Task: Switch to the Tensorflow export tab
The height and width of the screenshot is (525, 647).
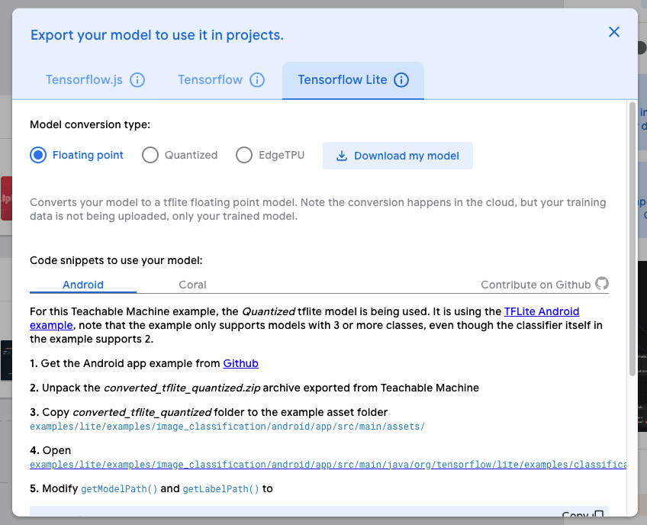Action: coord(211,79)
